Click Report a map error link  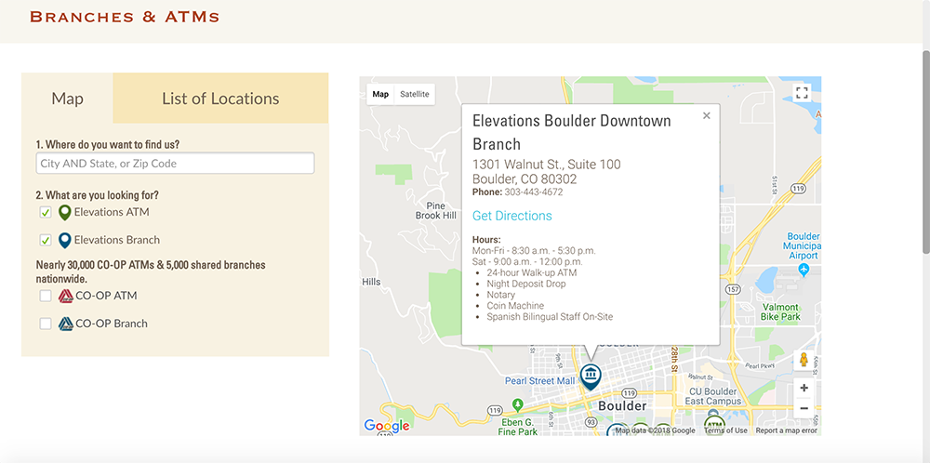786,430
